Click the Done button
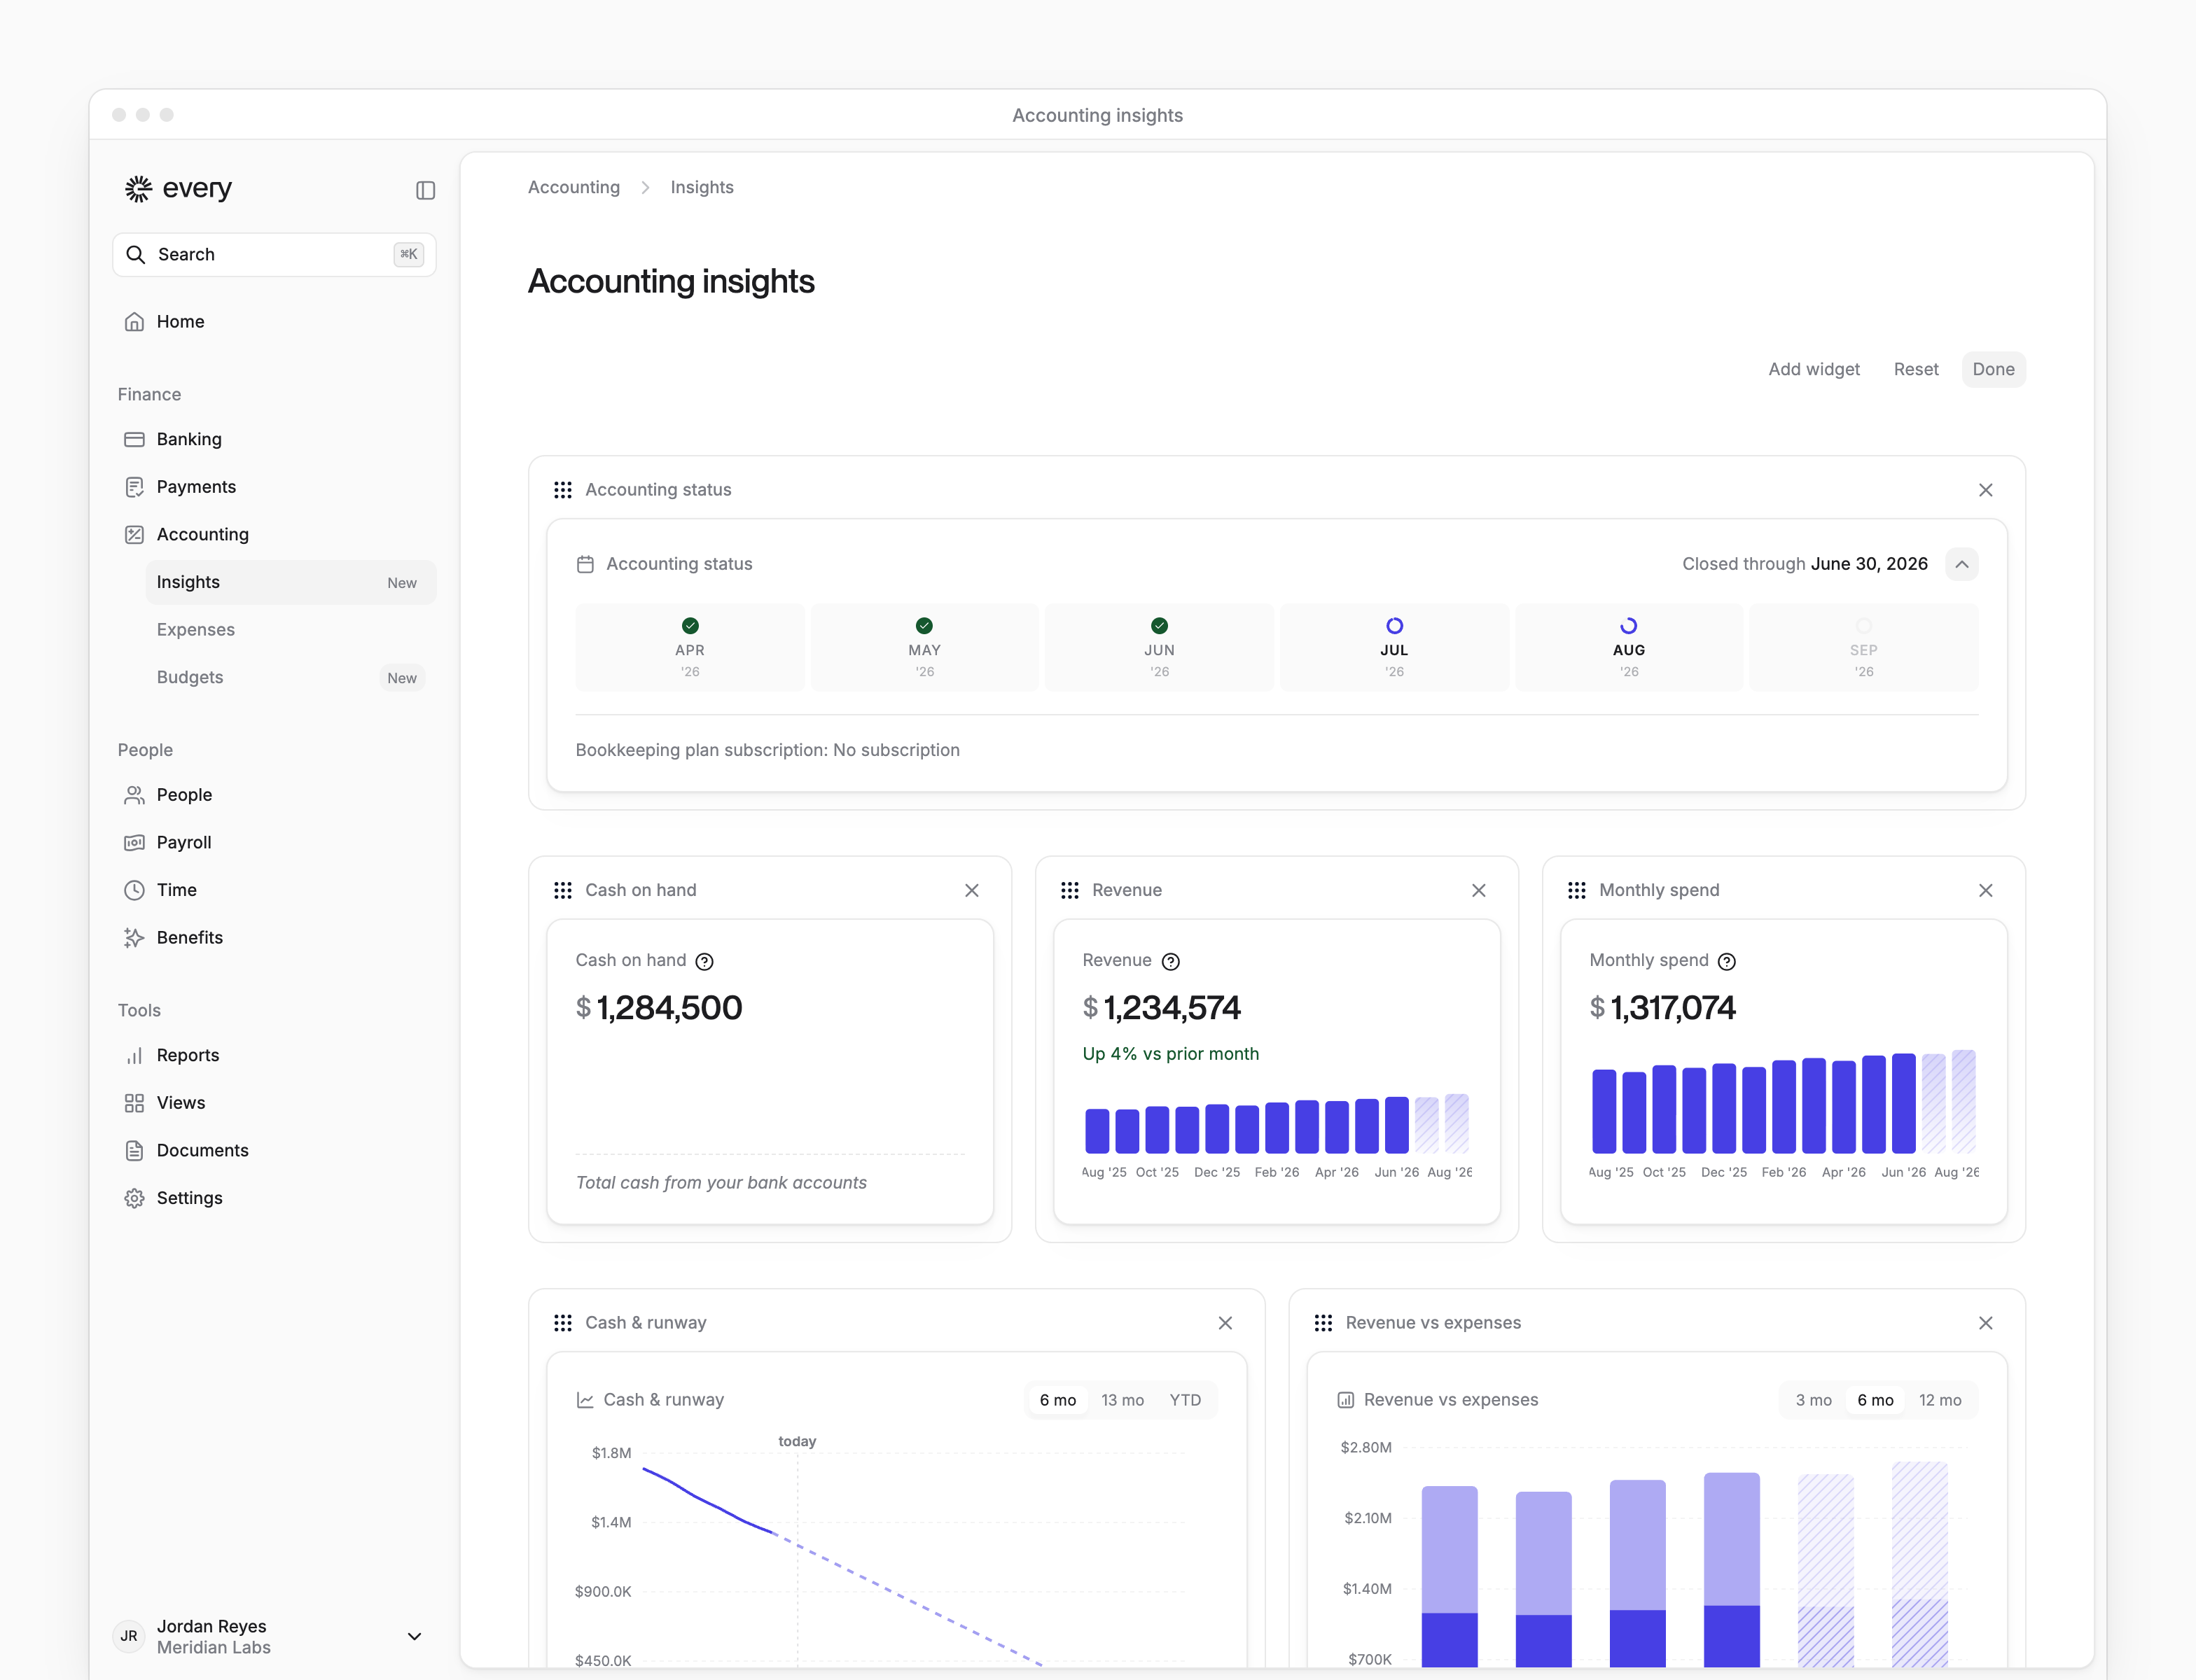The width and height of the screenshot is (2196, 1680). (1994, 369)
